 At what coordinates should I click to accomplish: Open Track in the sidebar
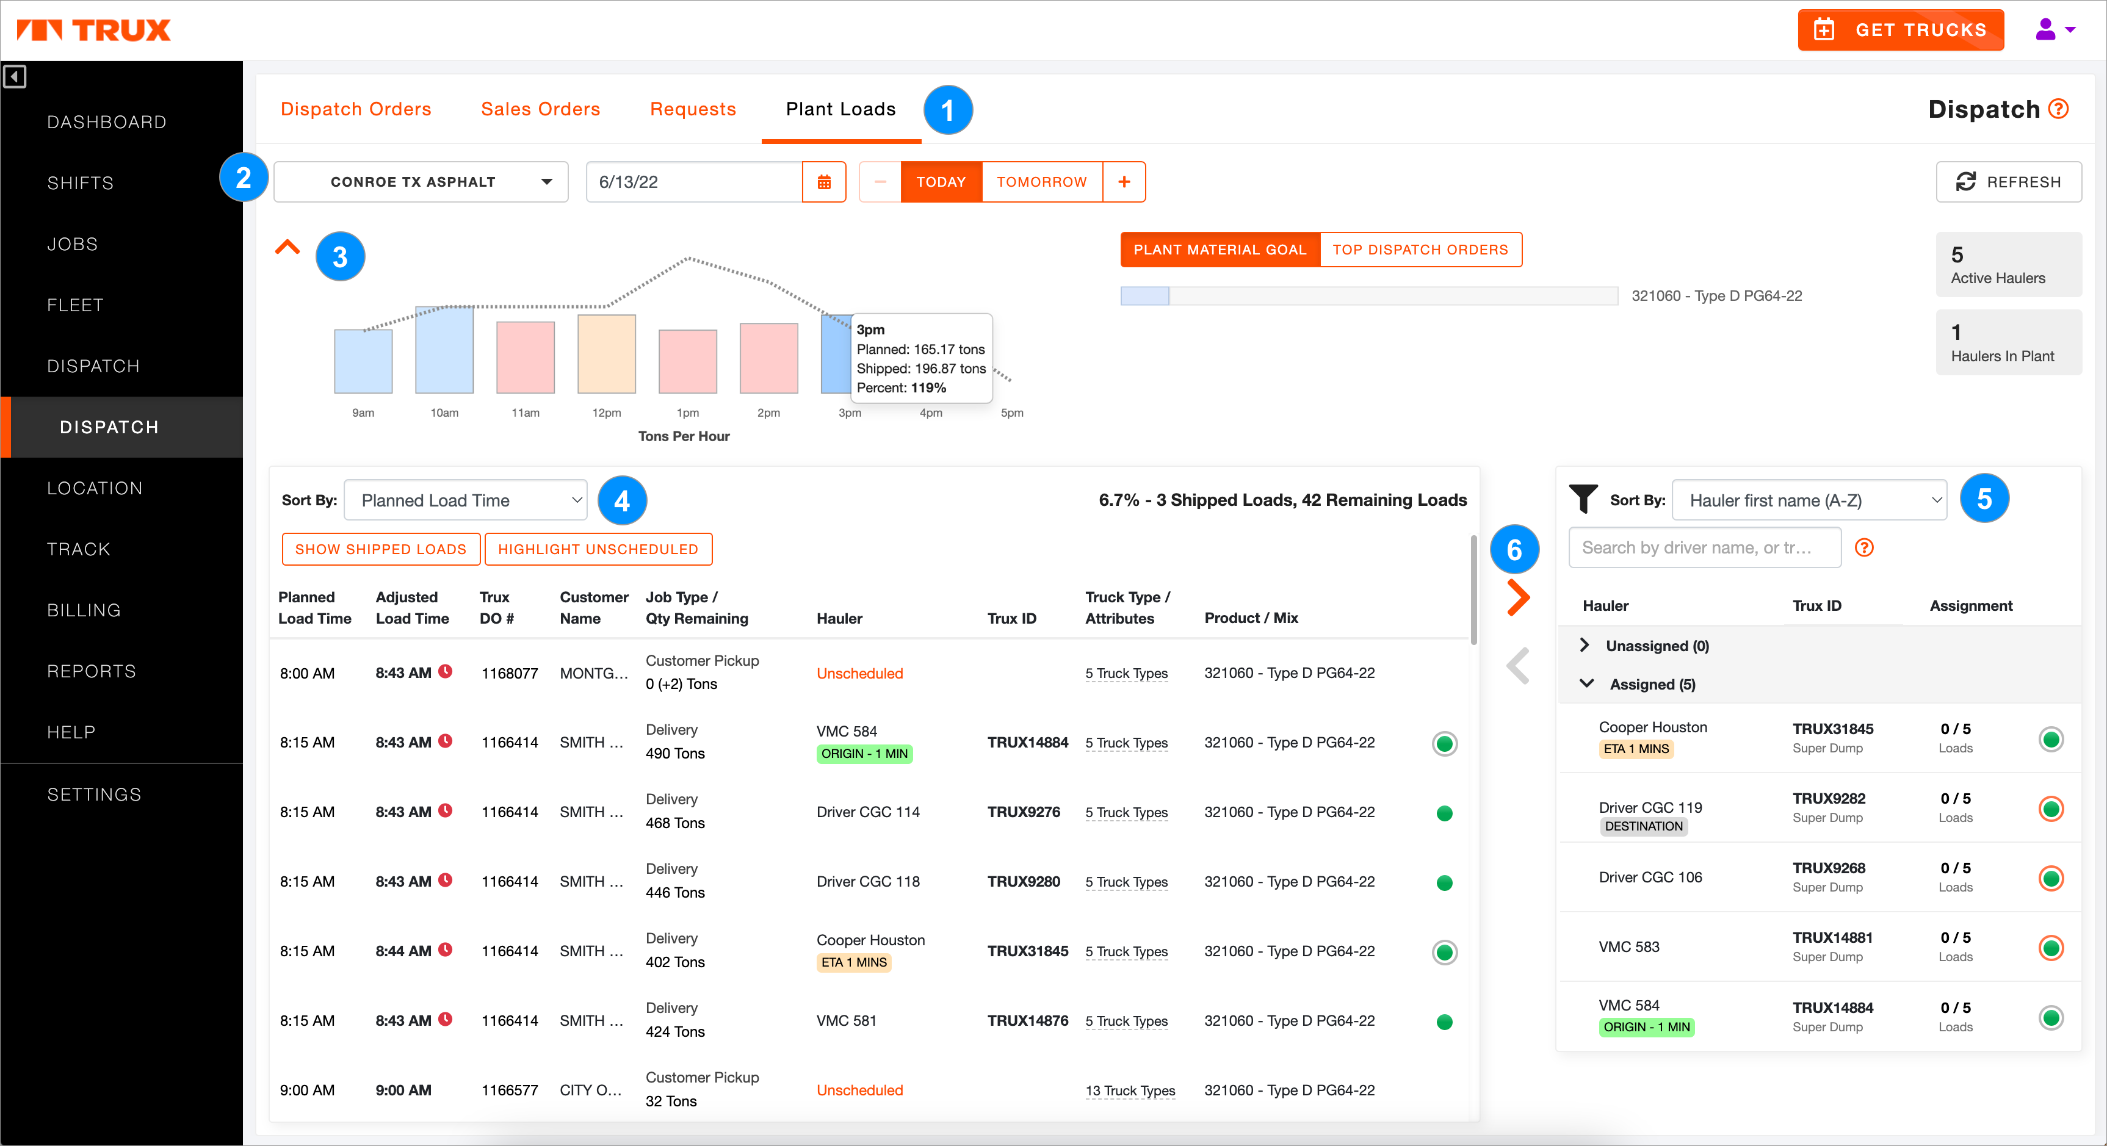79,549
